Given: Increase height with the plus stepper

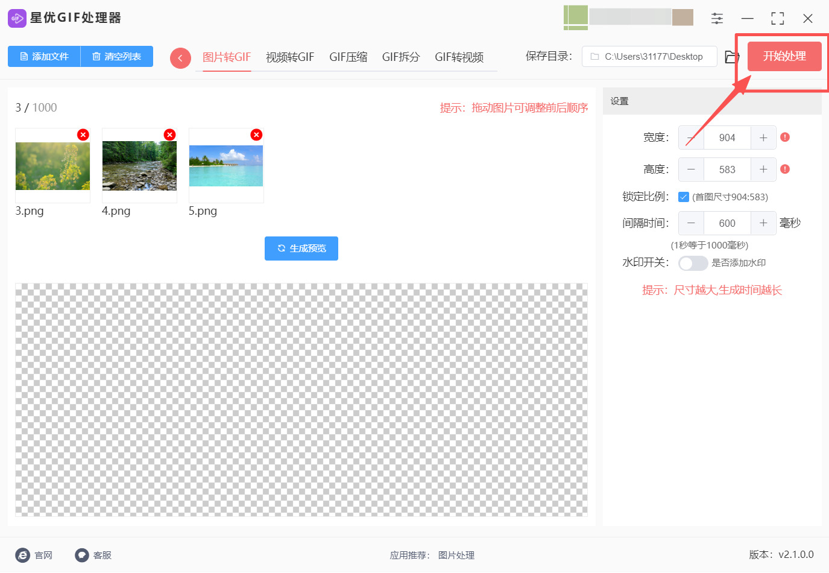Looking at the screenshot, I should click(x=763, y=169).
